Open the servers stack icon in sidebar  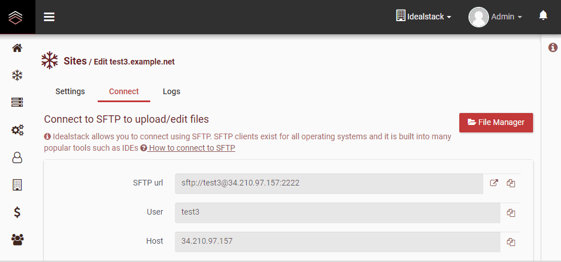[x=17, y=103]
